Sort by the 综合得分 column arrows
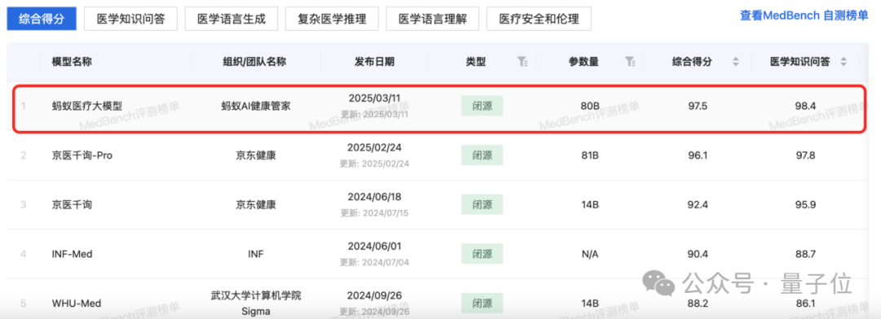Viewport: 881px width, 319px height. [x=736, y=62]
